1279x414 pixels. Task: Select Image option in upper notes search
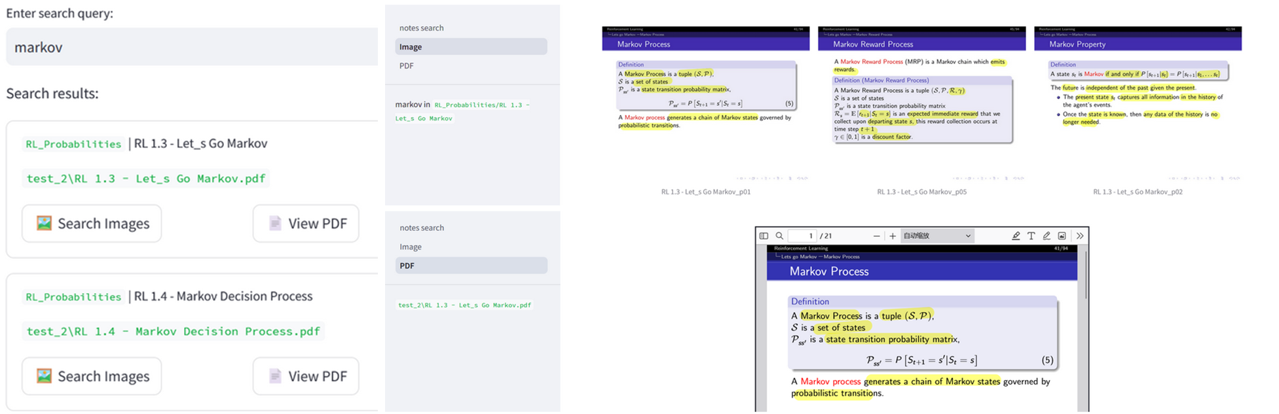(x=471, y=47)
